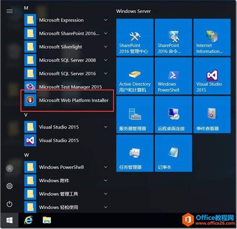Open 事件查看器 tile
237x229 pixels.
pos(212,115)
